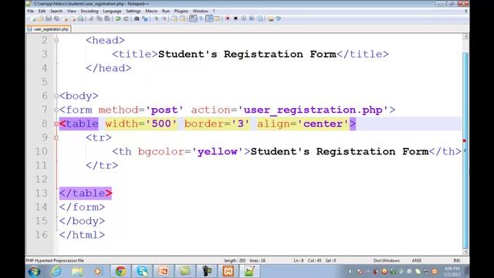Image resolution: width=494 pixels, height=278 pixels.
Task: Click 'length : 292' status bar entry
Action: point(235,261)
